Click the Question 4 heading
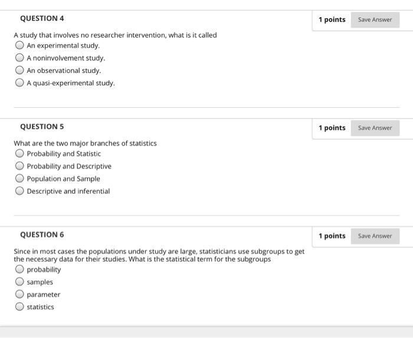 tap(42, 18)
